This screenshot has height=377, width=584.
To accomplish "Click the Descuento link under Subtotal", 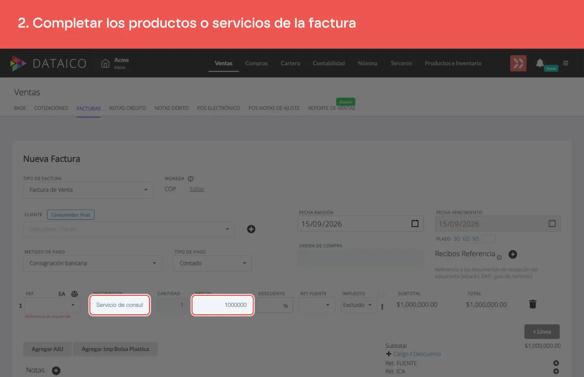I will [x=427, y=354].
